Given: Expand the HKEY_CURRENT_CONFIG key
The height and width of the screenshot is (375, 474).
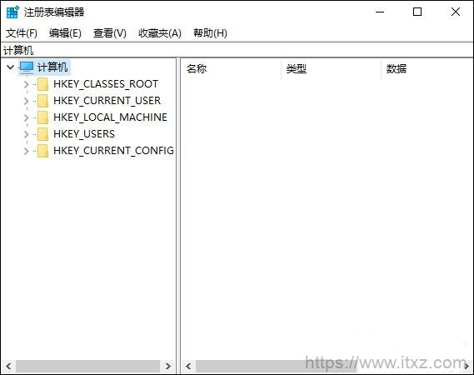Looking at the screenshot, I should tap(27, 151).
